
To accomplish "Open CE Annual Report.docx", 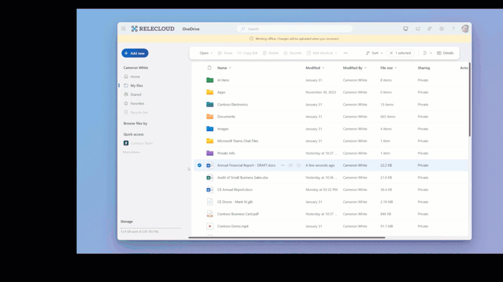I will [235, 190].
